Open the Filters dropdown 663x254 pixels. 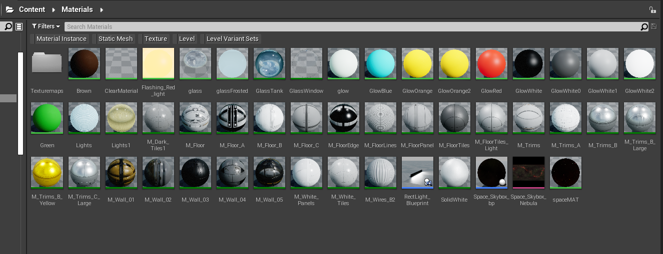46,26
